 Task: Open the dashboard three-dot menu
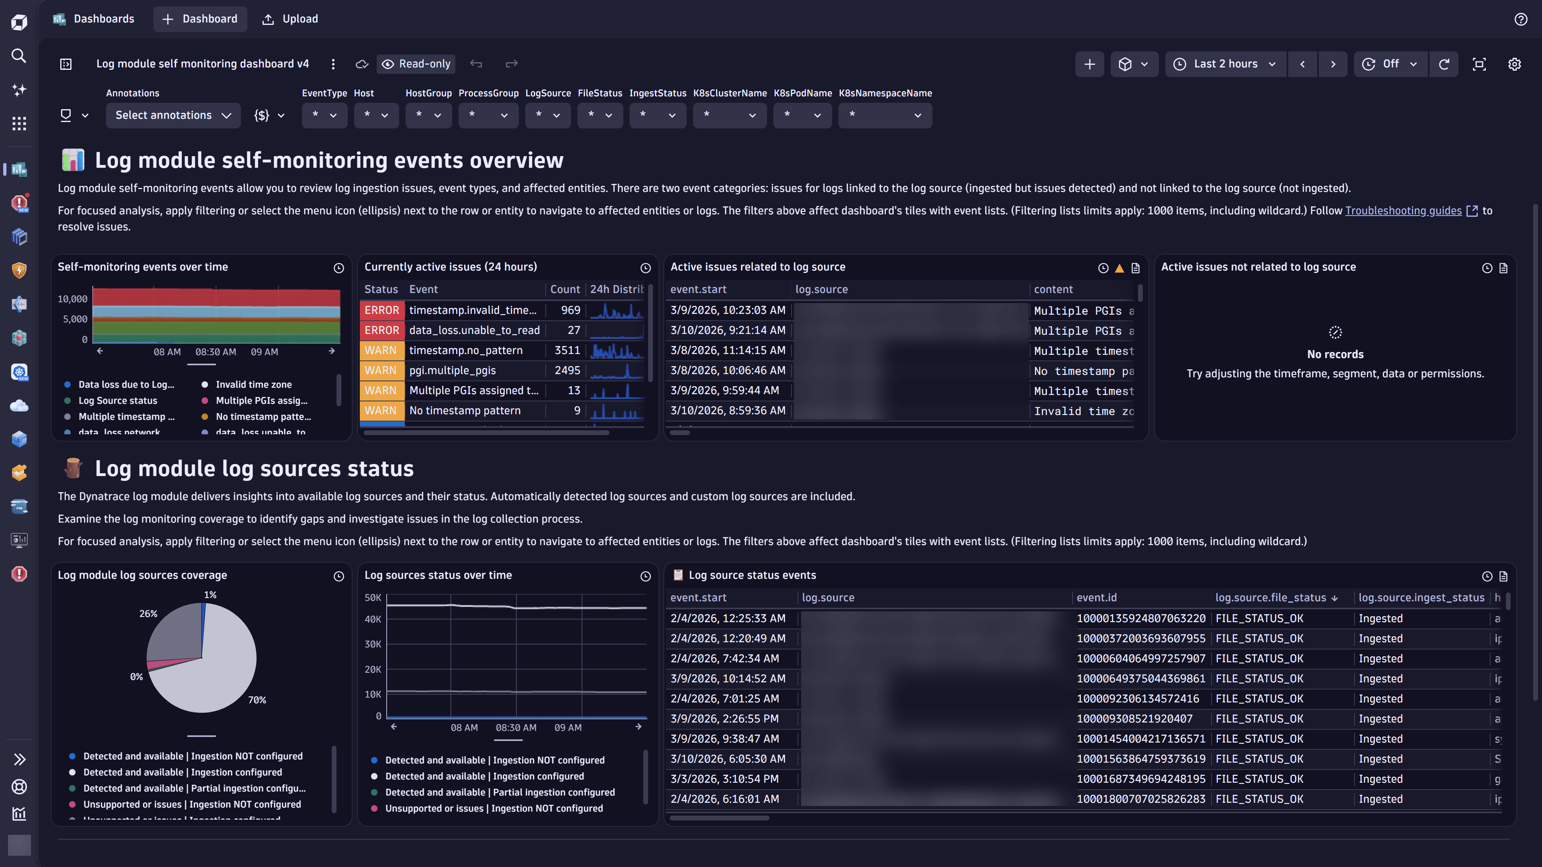pyautogui.click(x=333, y=64)
